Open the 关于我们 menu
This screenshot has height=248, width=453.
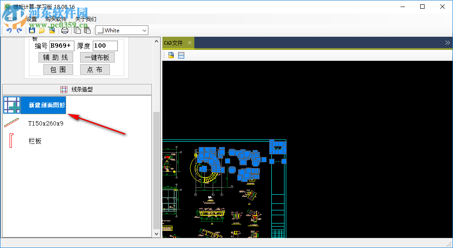click(x=85, y=19)
